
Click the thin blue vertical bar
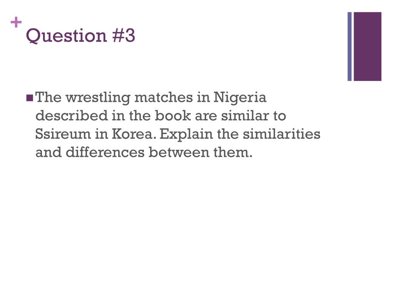pyautogui.click(x=349, y=46)
